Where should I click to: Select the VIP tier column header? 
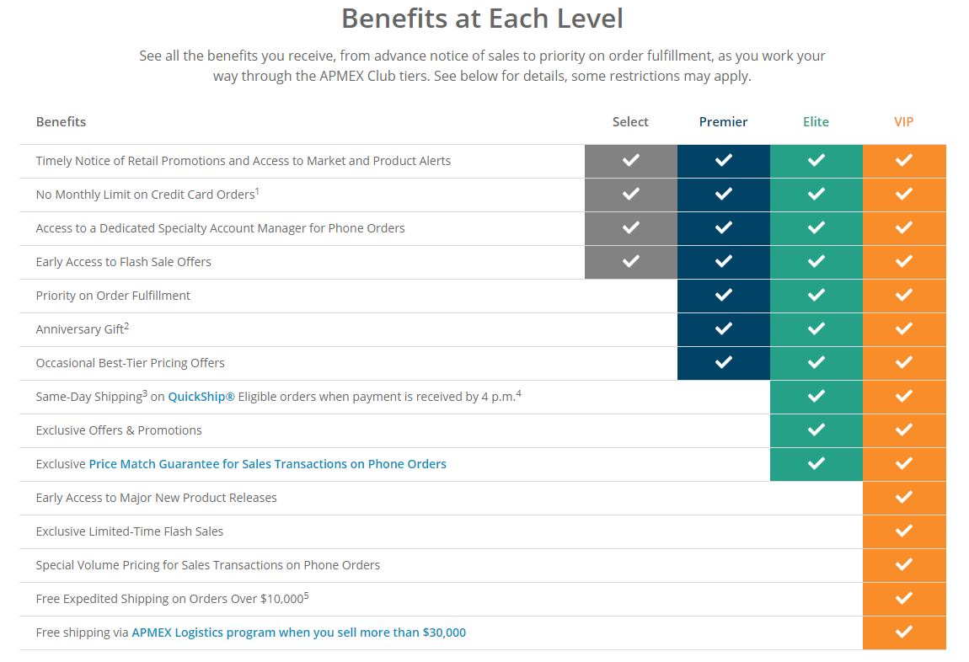(x=903, y=122)
